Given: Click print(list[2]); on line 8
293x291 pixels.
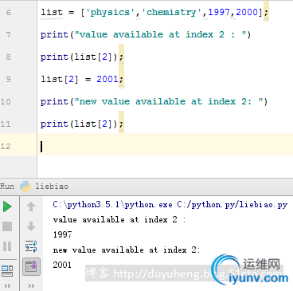Looking at the screenshot, I should [x=82, y=57].
